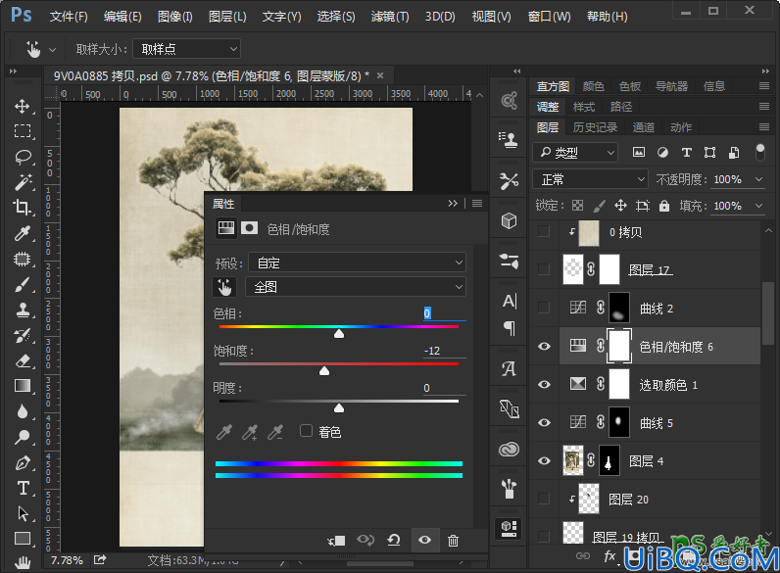Filter layers by type layers
780x573 pixels.
pyautogui.click(x=687, y=152)
